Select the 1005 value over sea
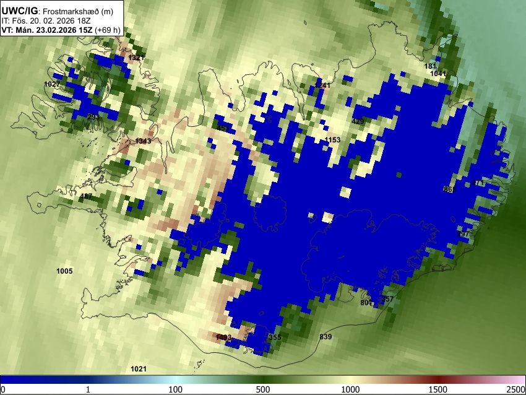This screenshot has width=526, height=395. click(64, 271)
